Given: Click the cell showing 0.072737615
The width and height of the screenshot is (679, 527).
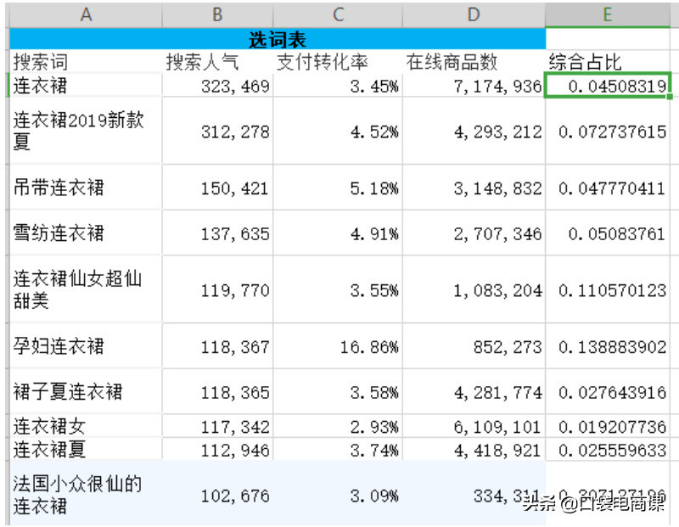Looking at the screenshot, I should pyautogui.click(x=608, y=132).
